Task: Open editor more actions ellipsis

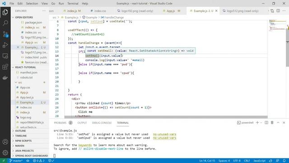Action: tap(284, 11)
